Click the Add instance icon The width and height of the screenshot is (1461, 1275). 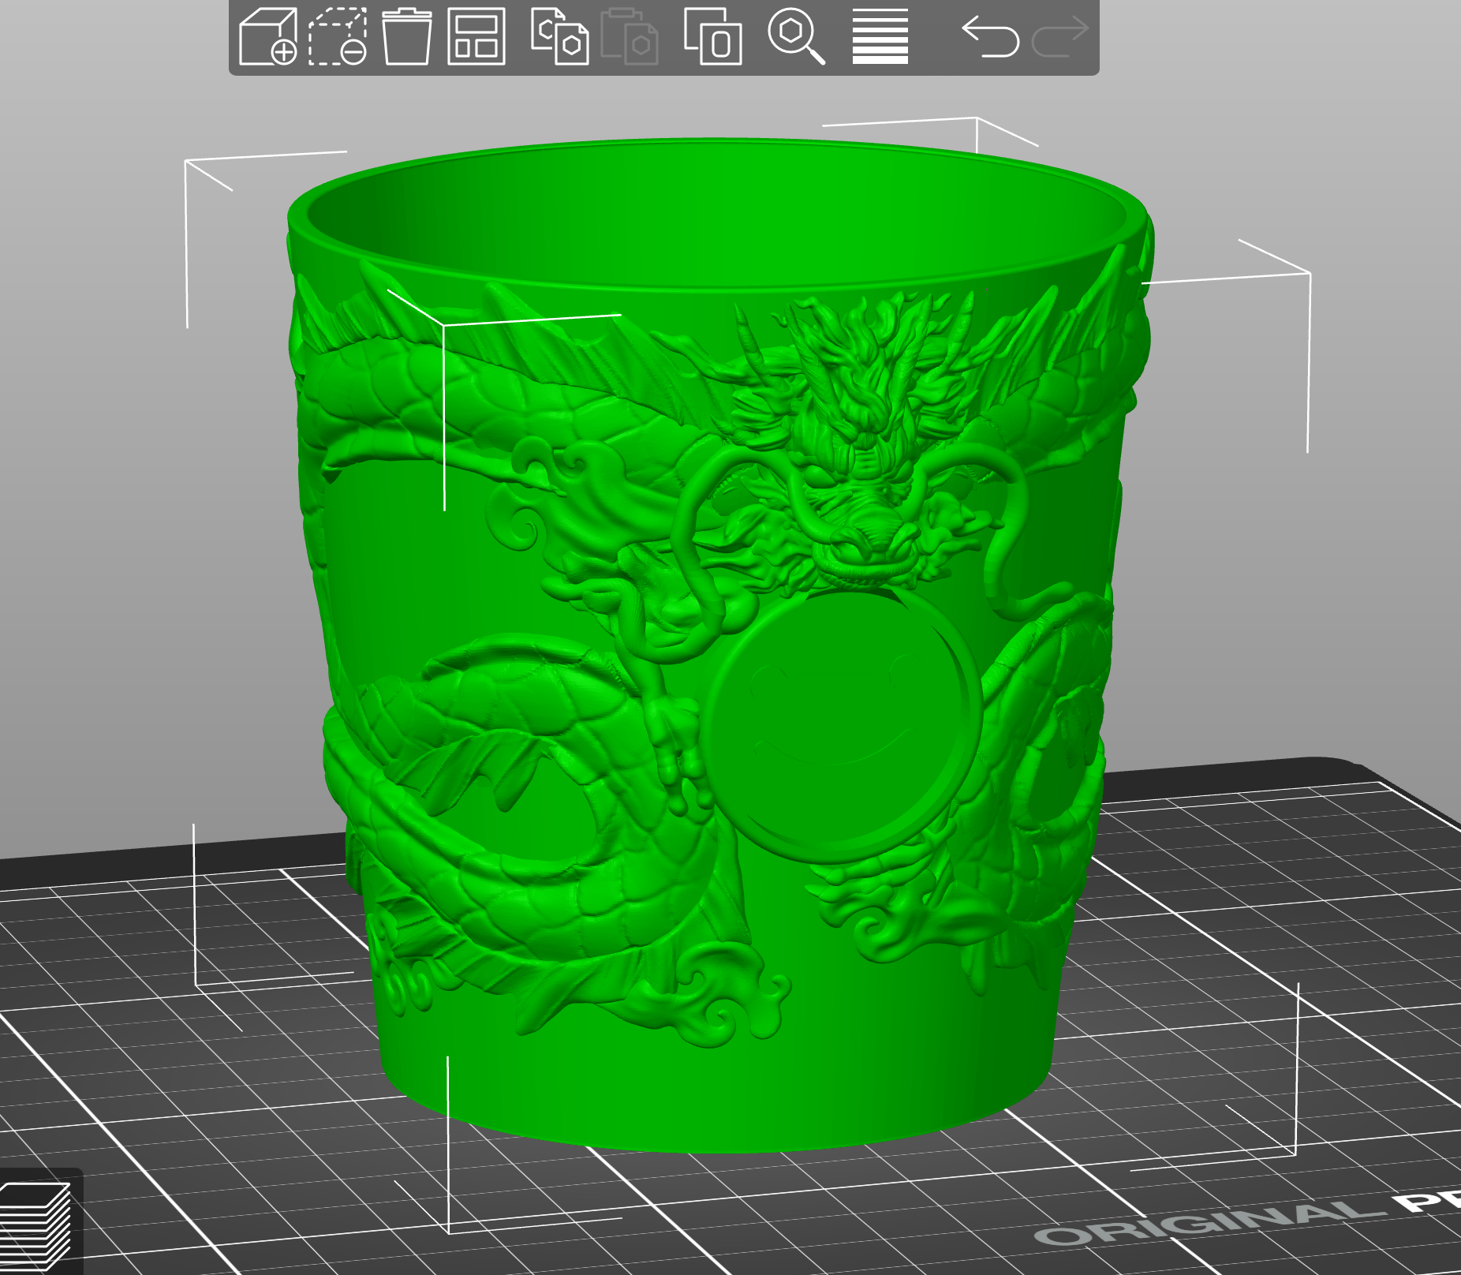[713, 36]
